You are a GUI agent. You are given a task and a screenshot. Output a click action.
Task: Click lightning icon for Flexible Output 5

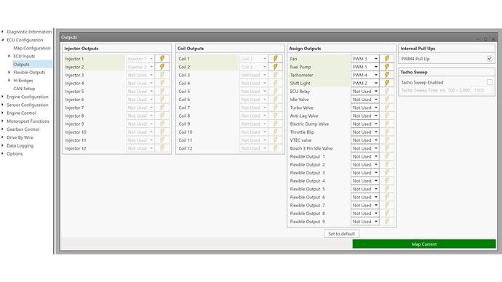pos(387,189)
